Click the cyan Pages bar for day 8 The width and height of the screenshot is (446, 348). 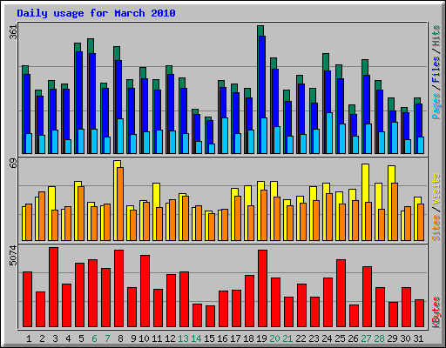(x=120, y=136)
